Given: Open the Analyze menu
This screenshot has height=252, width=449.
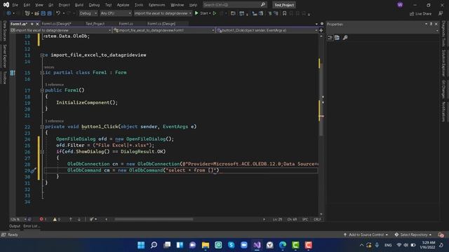Looking at the screenshot, I should (x=123, y=5).
